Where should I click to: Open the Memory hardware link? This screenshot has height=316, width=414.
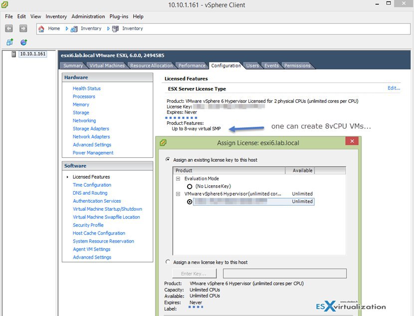(81, 105)
